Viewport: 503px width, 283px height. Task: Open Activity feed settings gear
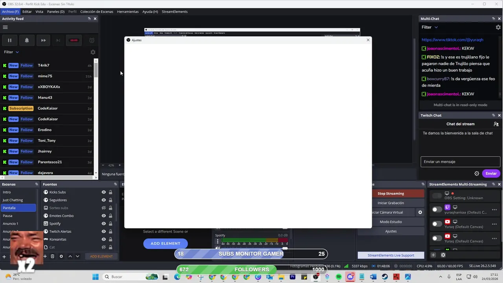click(93, 52)
